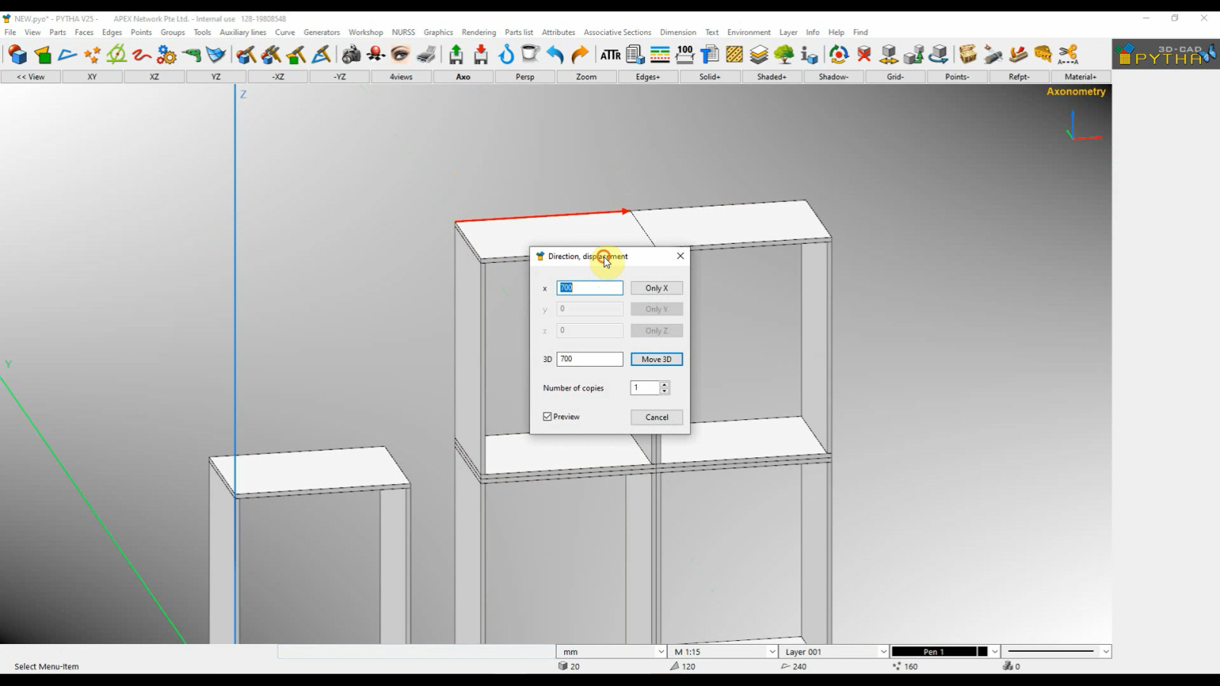Click the camera icon in toolbar
Viewport: 1220px width, 686px height.
(351, 55)
